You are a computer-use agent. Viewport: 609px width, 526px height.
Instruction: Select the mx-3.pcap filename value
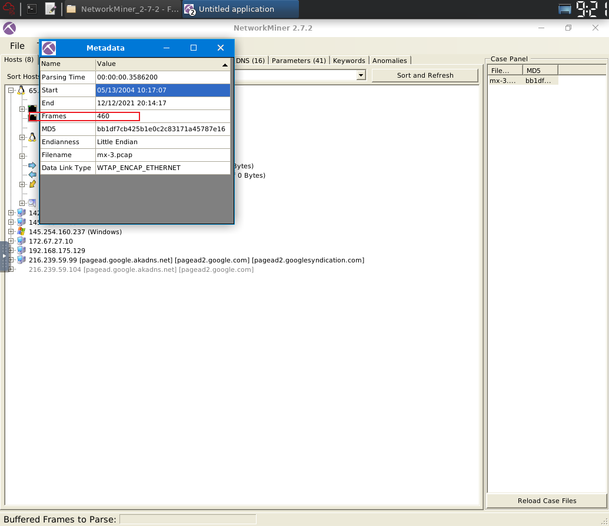tap(163, 155)
